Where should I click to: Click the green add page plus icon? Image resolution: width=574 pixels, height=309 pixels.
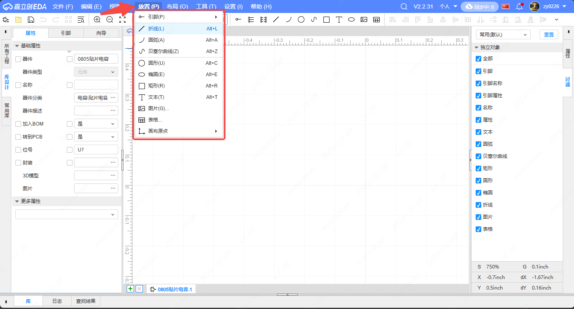coord(130,289)
